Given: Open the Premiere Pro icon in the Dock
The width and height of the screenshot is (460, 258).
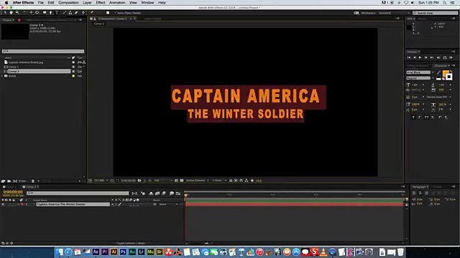Looking at the screenshot, I should 105,252.
